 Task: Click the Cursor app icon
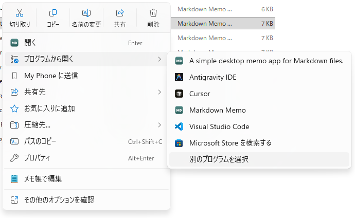click(179, 94)
